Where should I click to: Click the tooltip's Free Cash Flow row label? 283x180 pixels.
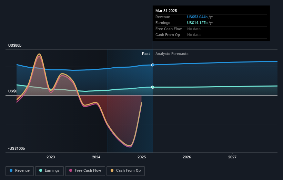tap(169, 29)
